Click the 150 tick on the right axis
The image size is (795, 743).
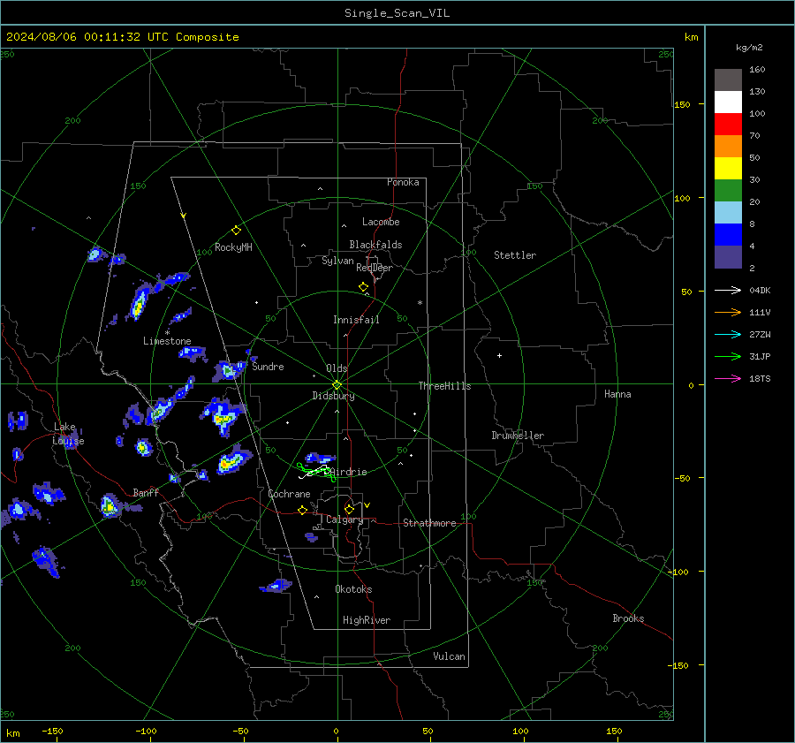pos(682,104)
